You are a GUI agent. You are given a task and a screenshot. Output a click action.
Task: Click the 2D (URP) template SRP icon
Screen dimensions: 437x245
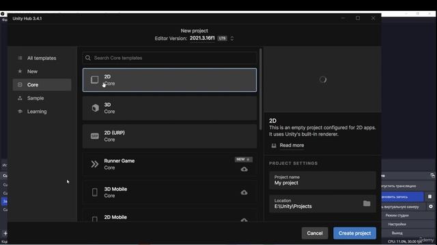pos(95,136)
